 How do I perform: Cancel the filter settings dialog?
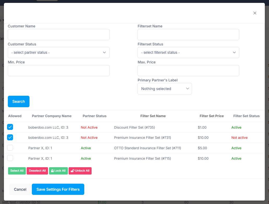pyautogui.click(x=20, y=189)
